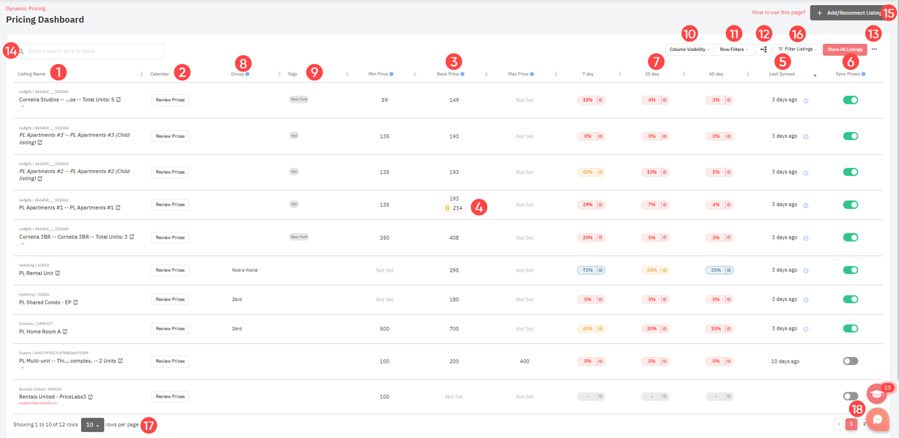
Task: Open the Filter Listings dropdown
Action: [797, 49]
